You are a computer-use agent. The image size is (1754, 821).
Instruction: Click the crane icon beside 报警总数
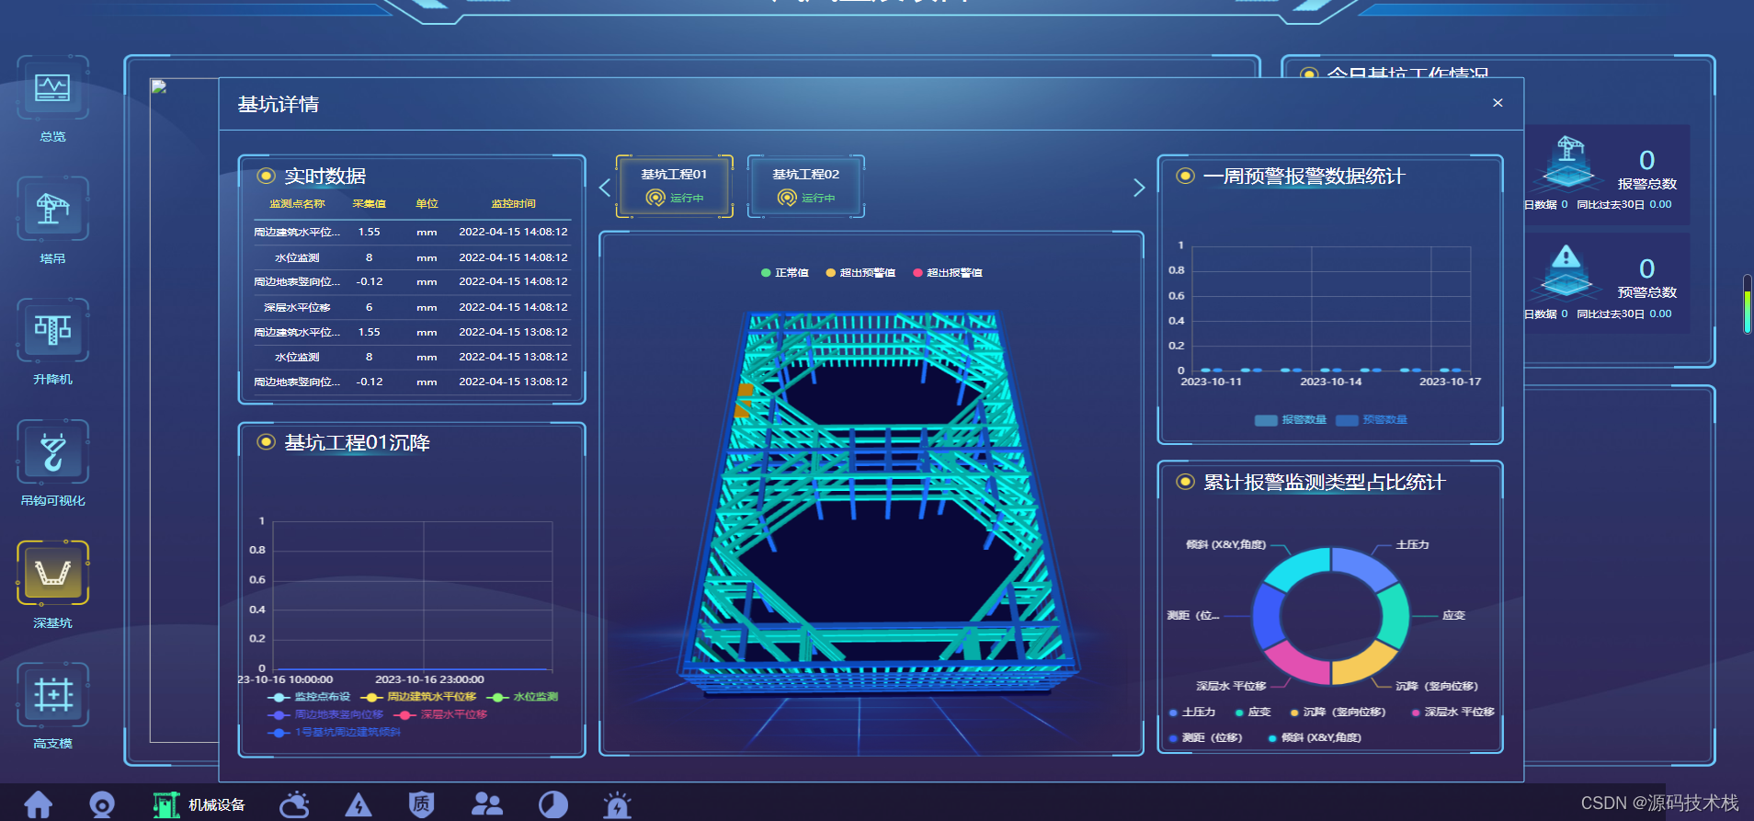click(x=1568, y=161)
